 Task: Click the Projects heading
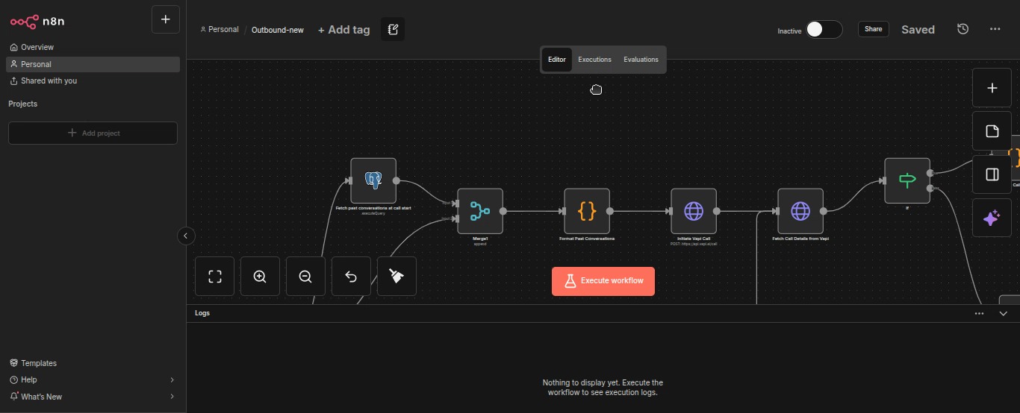pyautogui.click(x=22, y=104)
